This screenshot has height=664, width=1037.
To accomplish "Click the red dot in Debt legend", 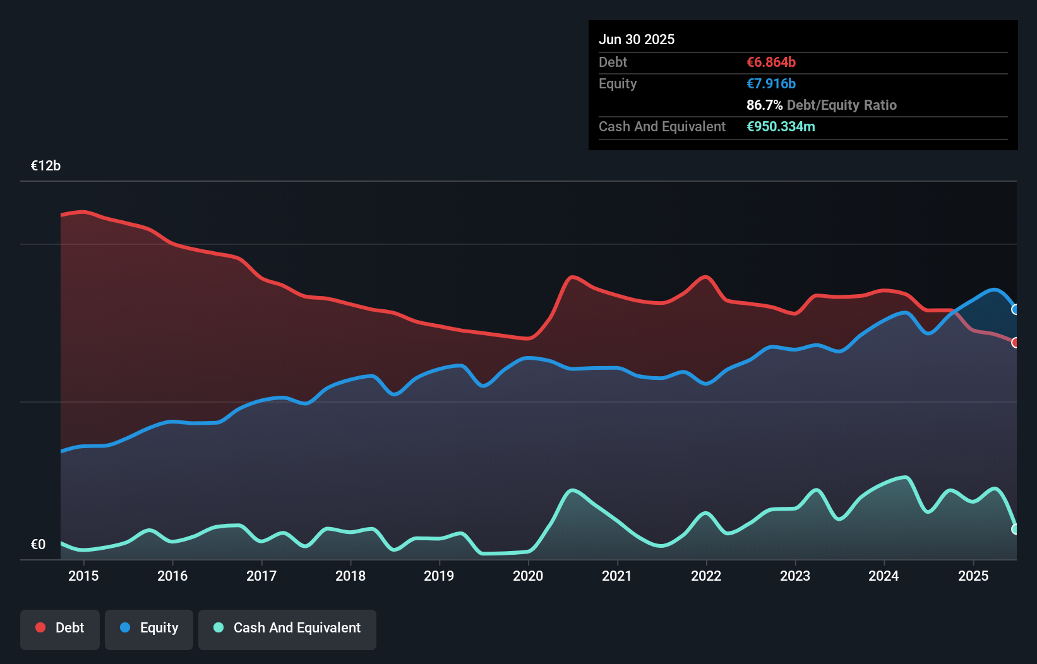I will [40, 627].
